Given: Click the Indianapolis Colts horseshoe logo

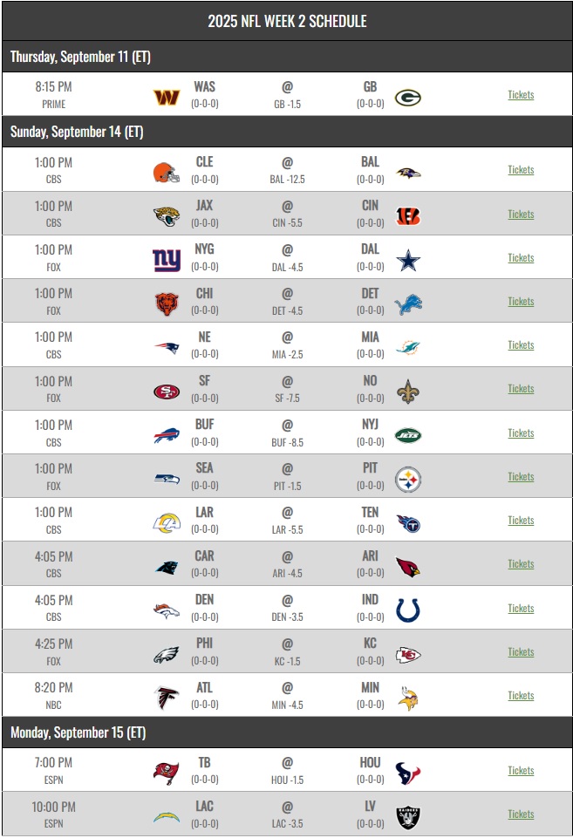Looking at the screenshot, I should 408,610.
